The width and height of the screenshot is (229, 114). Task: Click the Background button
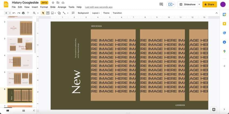[83, 13]
